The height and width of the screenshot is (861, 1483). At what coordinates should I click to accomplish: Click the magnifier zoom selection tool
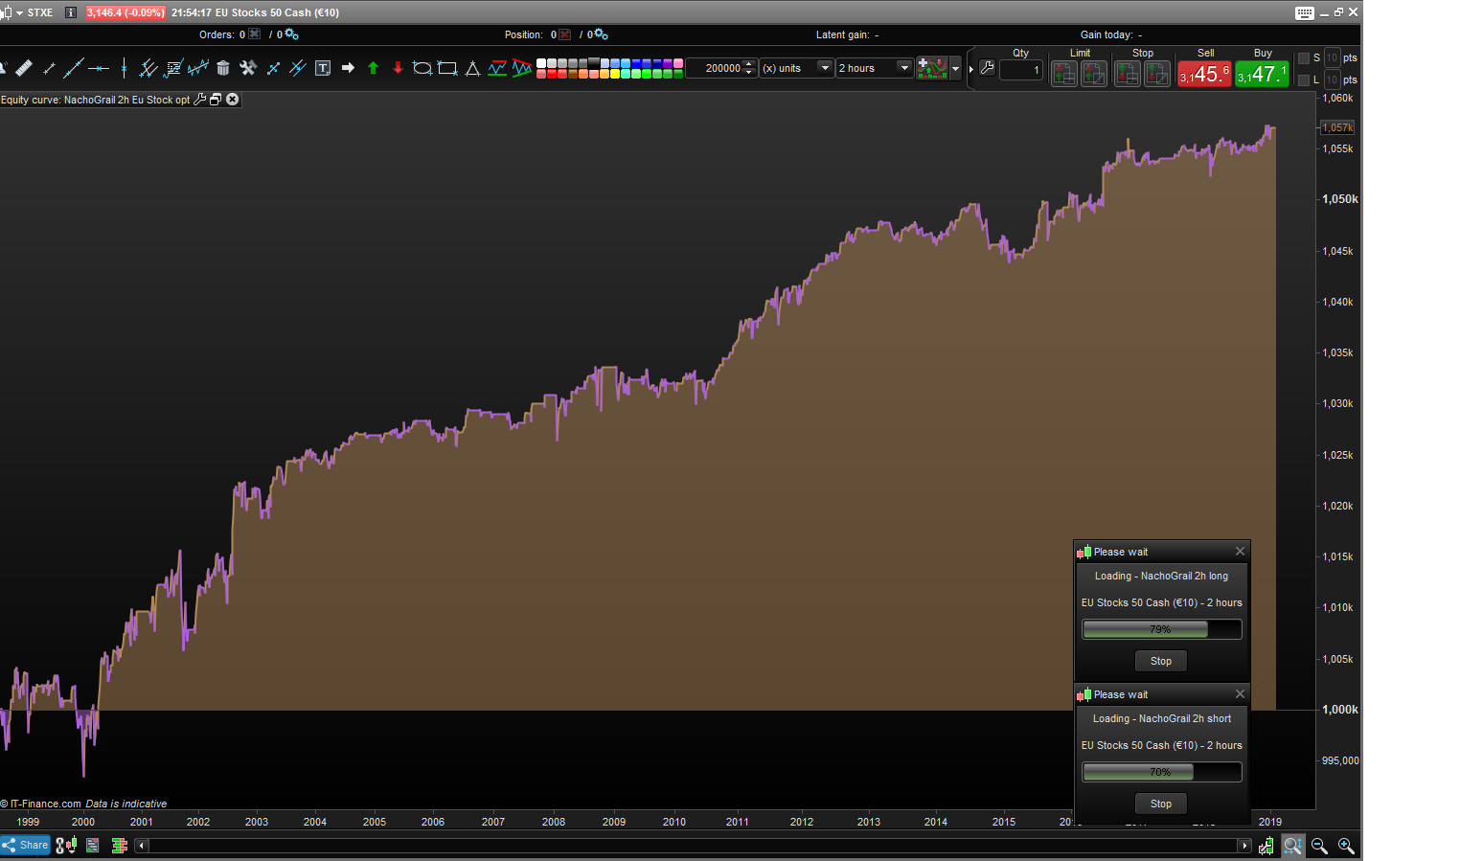(x=1292, y=846)
